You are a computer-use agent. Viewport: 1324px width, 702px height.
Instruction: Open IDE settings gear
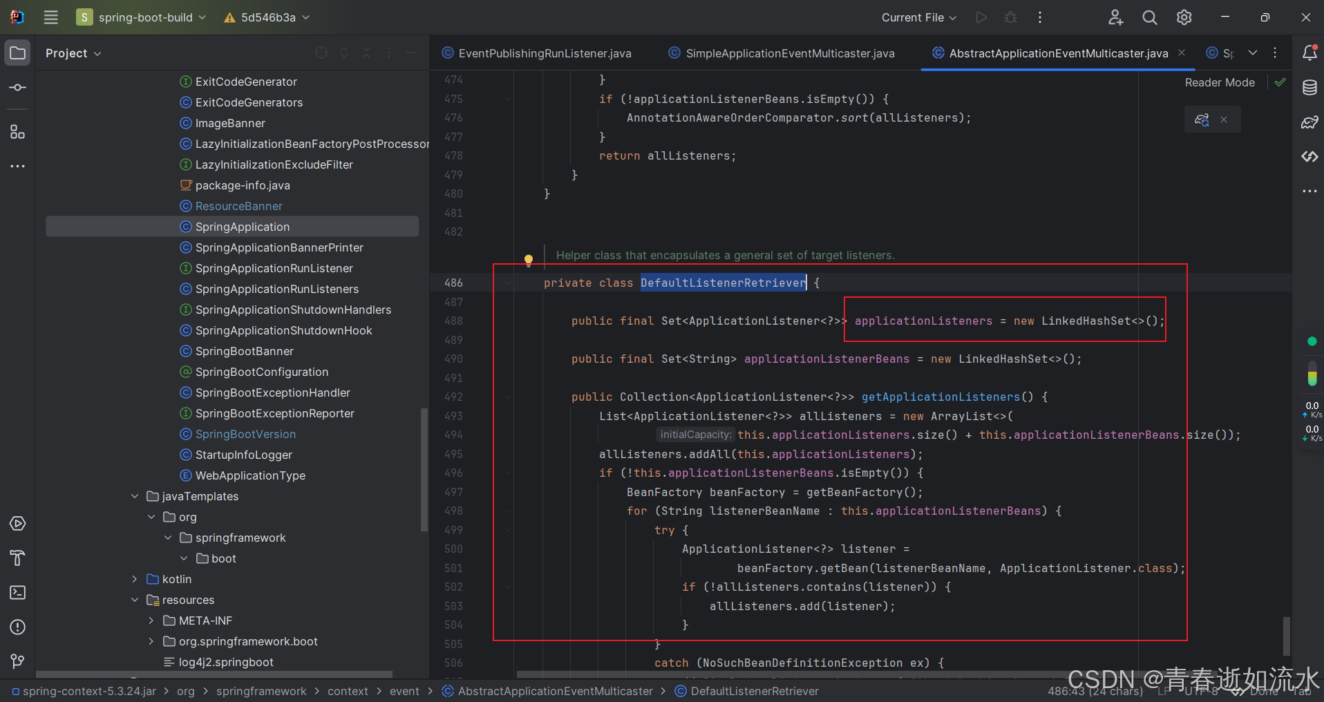pyautogui.click(x=1184, y=17)
